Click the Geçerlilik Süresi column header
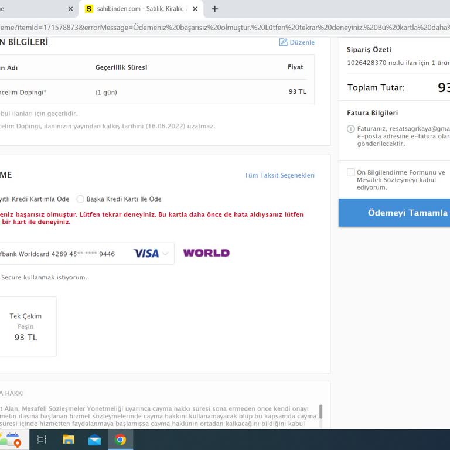This screenshot has height=450, width=450. click(121, 67)
